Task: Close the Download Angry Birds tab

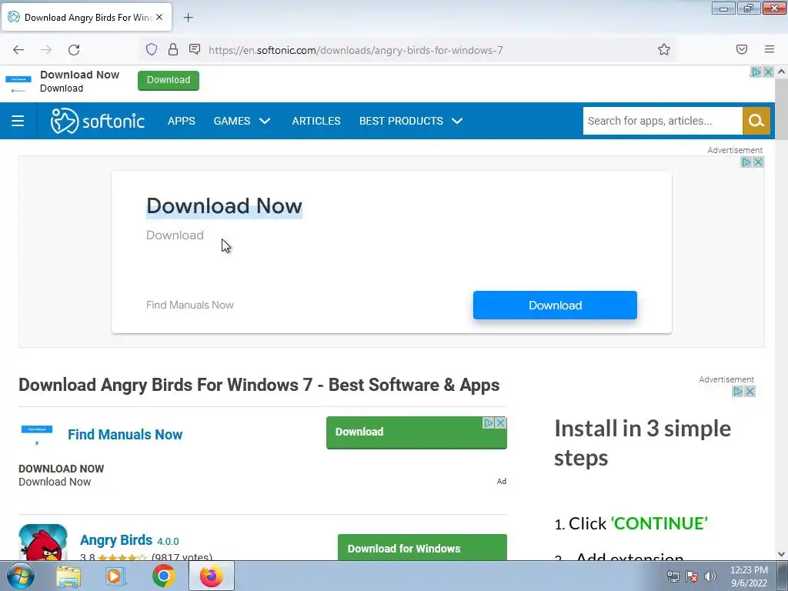Action: pos(159,17)
